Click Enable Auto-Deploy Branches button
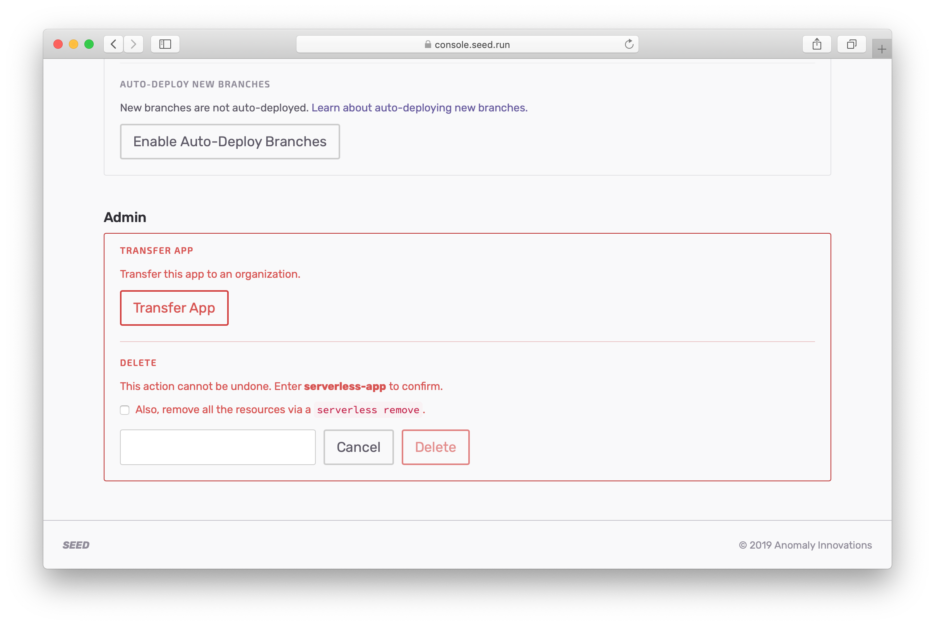Viewport: 935px width, 626px height. coord(229,142)
